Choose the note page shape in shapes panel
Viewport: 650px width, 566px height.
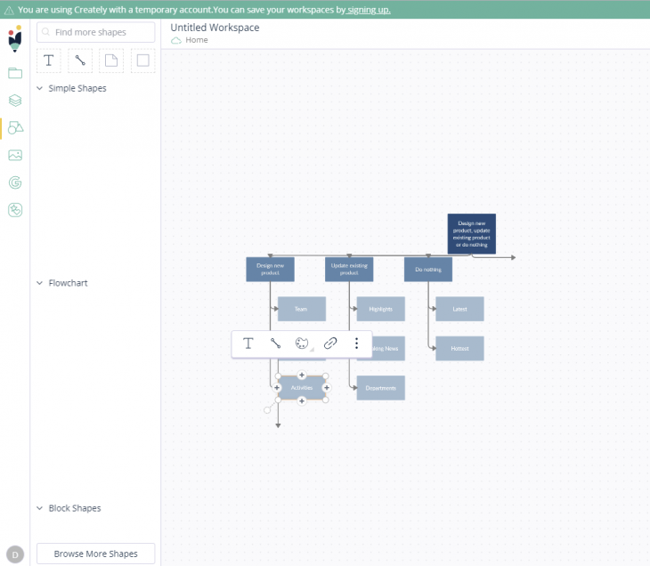pos(111,61)
